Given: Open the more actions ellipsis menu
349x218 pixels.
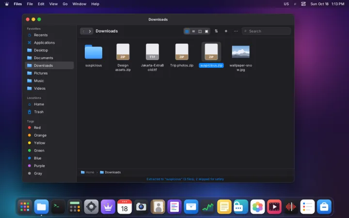Looking at the screenshot, I should pyautogui.click(x=236, y=31).
